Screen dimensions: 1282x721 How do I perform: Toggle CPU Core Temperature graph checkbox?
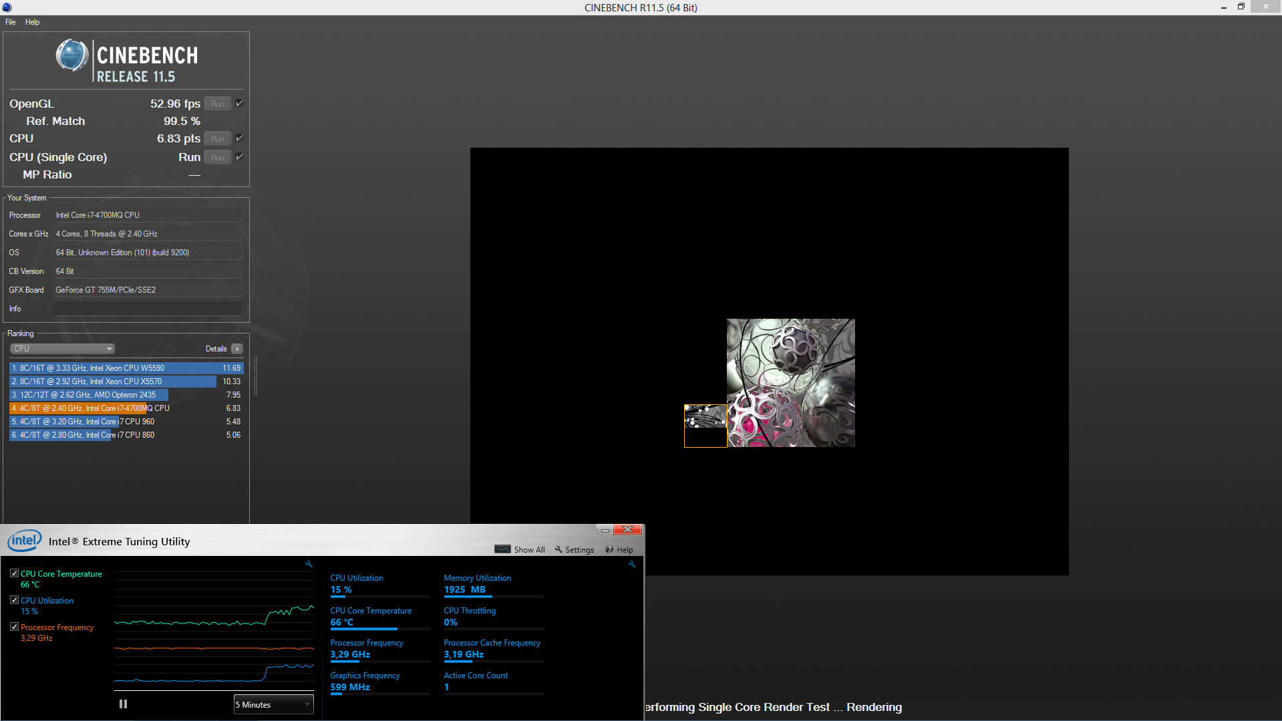14,573
